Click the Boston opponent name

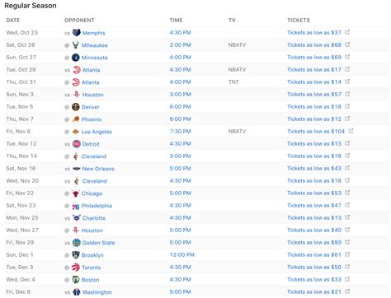click(x=90, y=280)
